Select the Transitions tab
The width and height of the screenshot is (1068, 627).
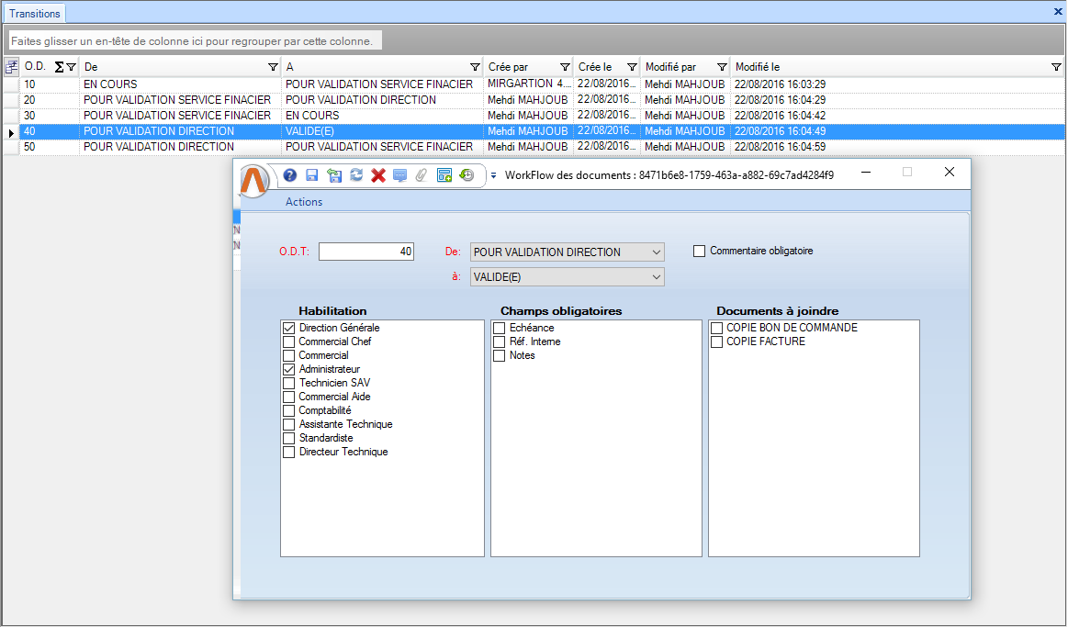coord(35,14)
